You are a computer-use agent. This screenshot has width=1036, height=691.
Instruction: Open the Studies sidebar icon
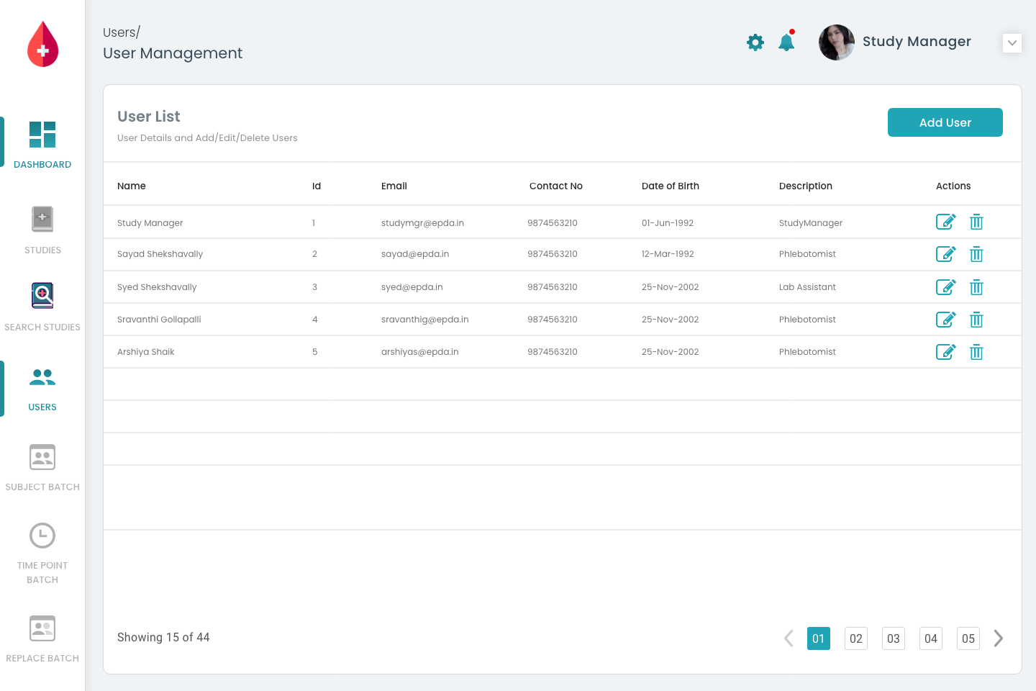pos(42,219)
